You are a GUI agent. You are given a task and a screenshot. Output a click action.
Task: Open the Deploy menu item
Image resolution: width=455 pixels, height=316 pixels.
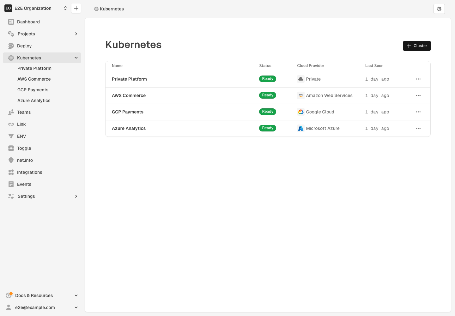click(x=42, y=46)
